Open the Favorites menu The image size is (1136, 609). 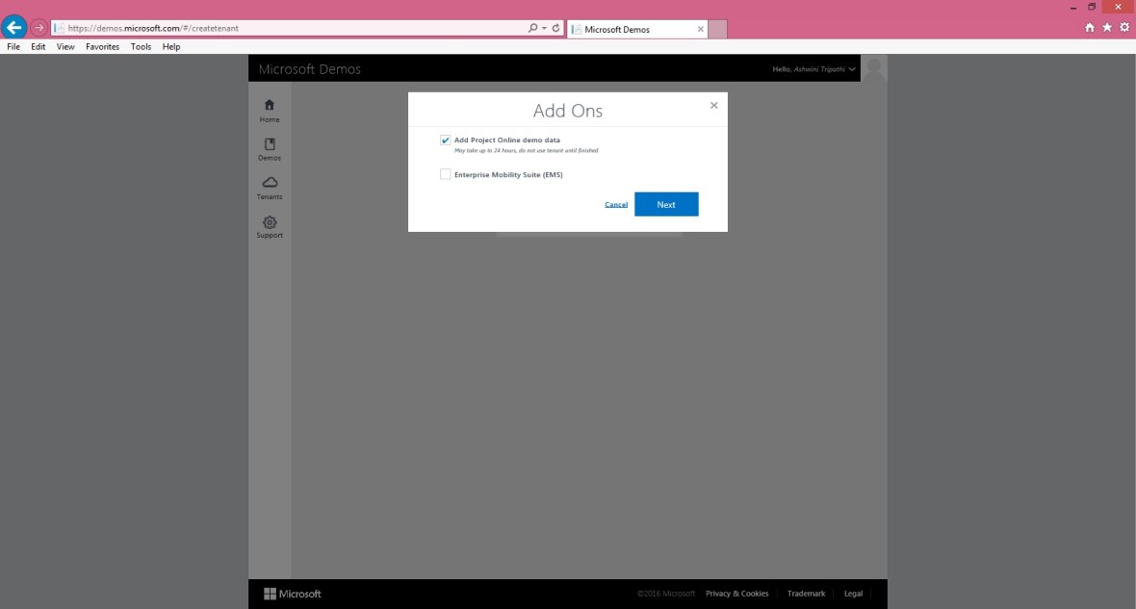(x=102, y=46)
